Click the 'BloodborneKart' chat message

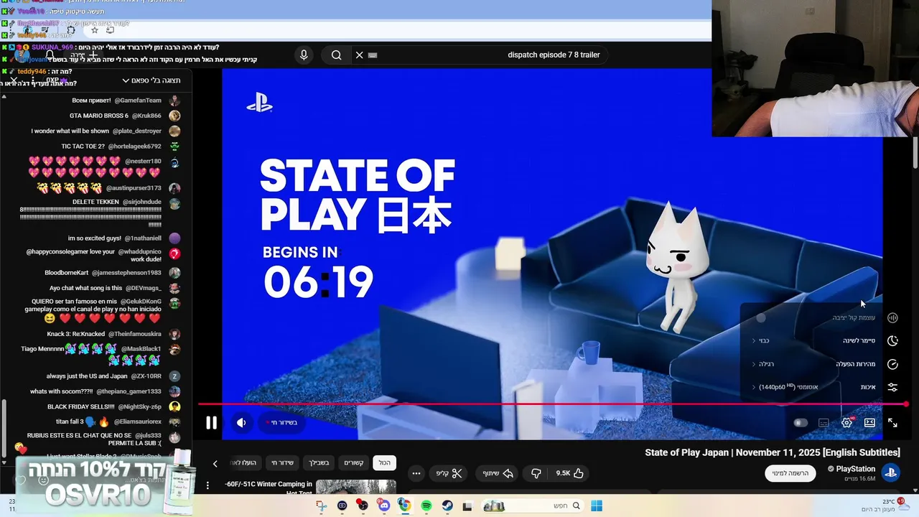103,273
